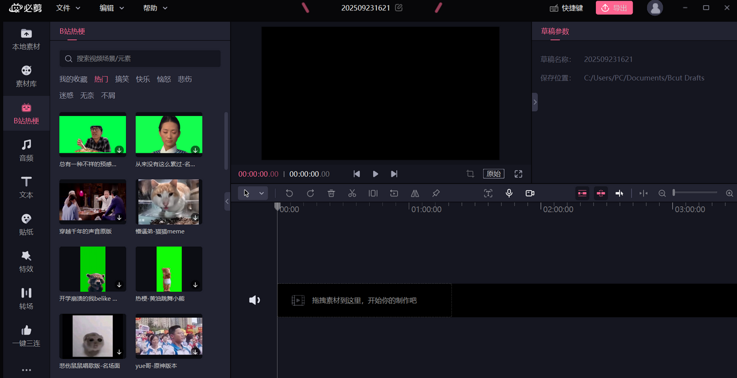Click the timeline zoom slider

695,193
